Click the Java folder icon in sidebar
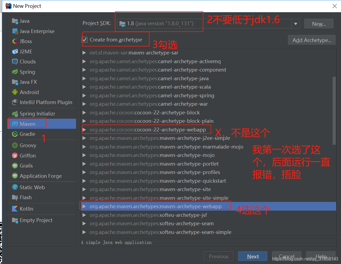The image size is (341, 264). (x=15, y=21)
